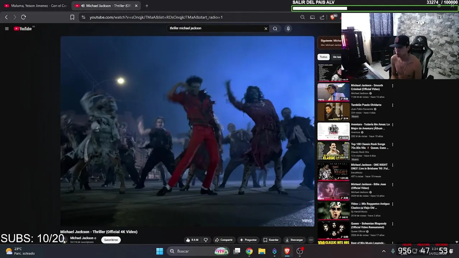Mute audio icon on Thriller tab
This screenshot has width=459, height=258.
pyautogui.click(x=83, y=6)
